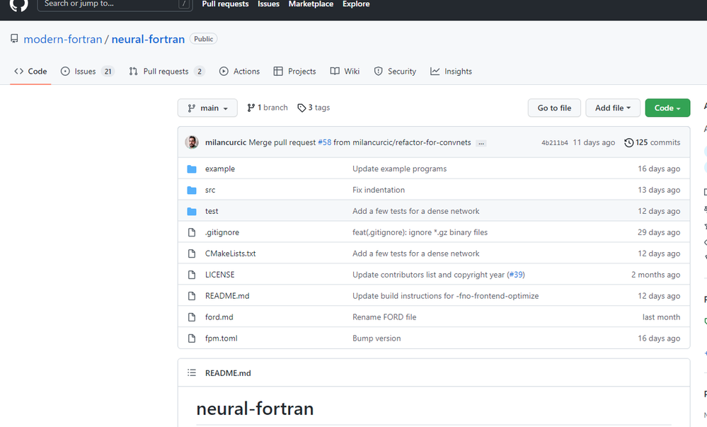Click the test folder icon

coord(192,211)
